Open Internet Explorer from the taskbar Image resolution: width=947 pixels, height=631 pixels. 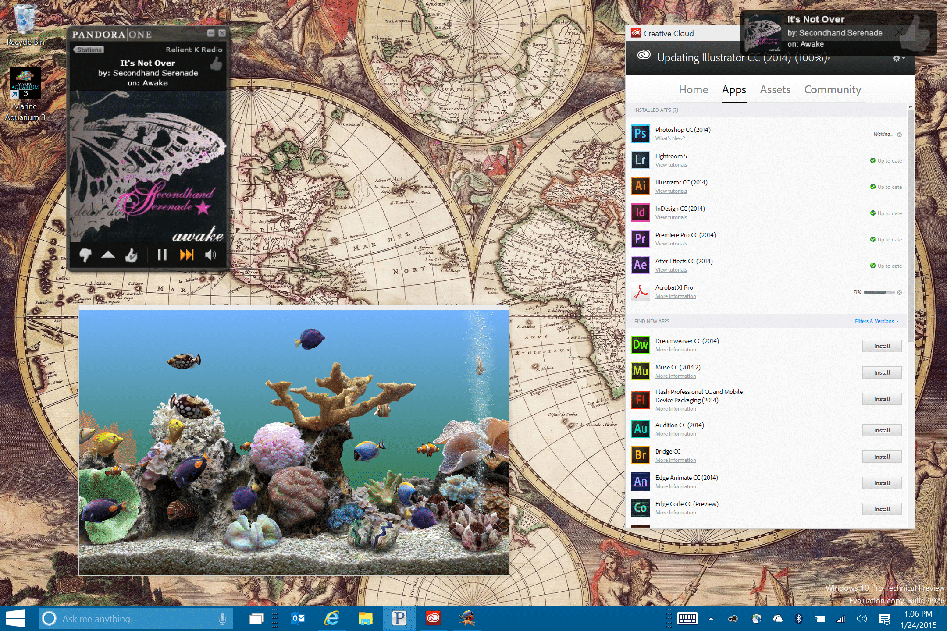tap(332, 619)
